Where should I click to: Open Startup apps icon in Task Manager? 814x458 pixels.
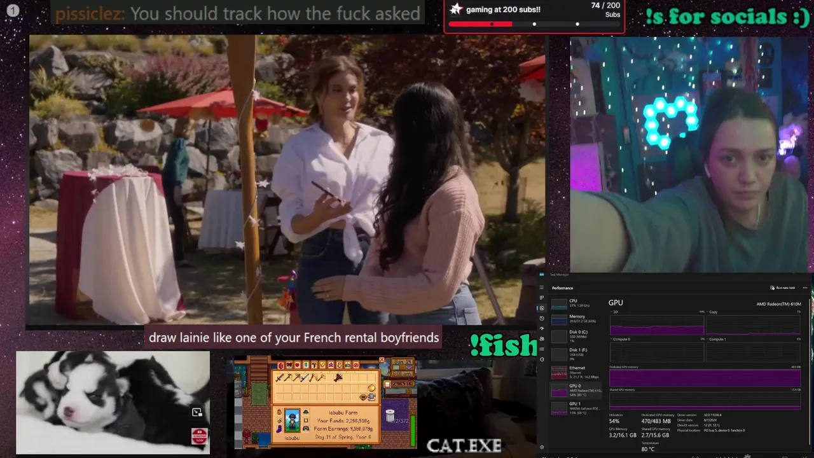click(542, 328)
